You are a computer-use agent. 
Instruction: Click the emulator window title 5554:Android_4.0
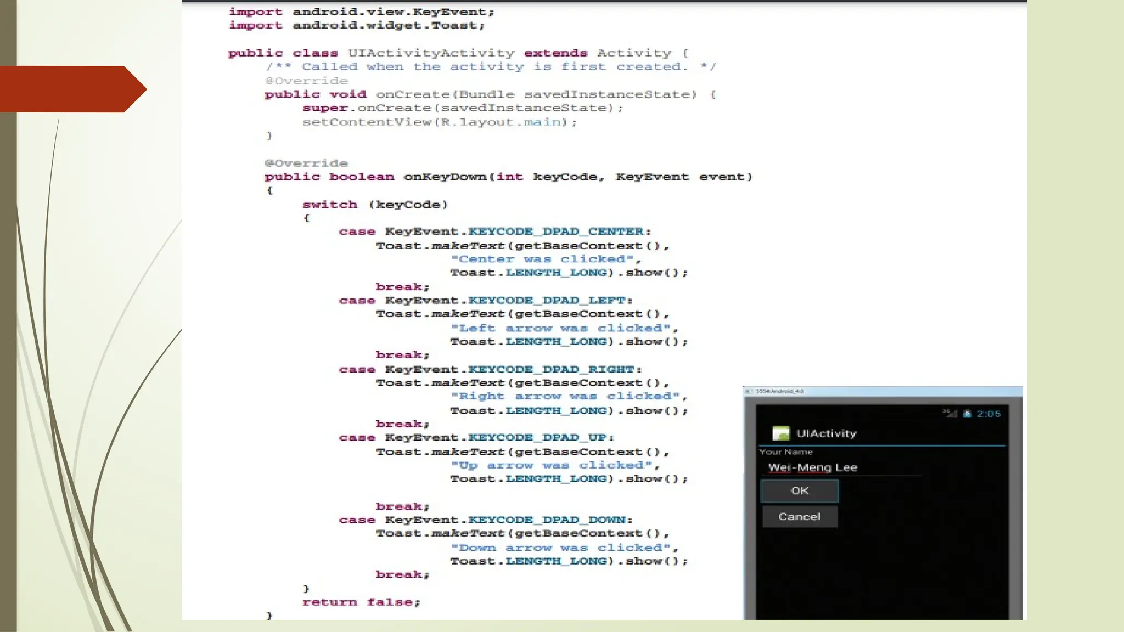pyautogui.click(x=779, y=391)
